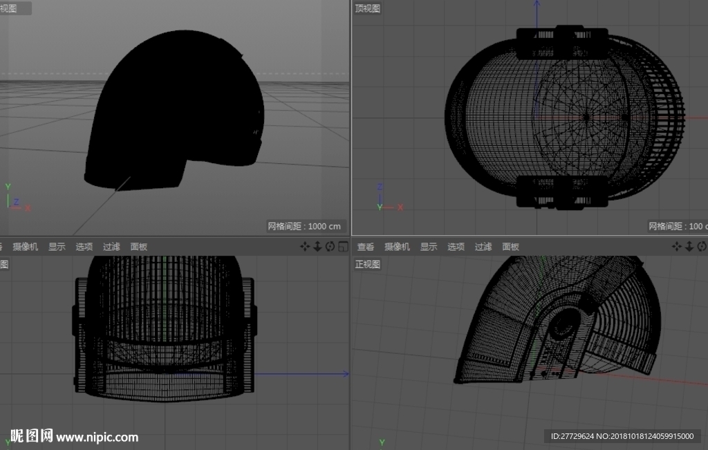Toggle maximize view icon in left viewport
The width and height of the screenshot is (708, 450).
coord(343,247)
